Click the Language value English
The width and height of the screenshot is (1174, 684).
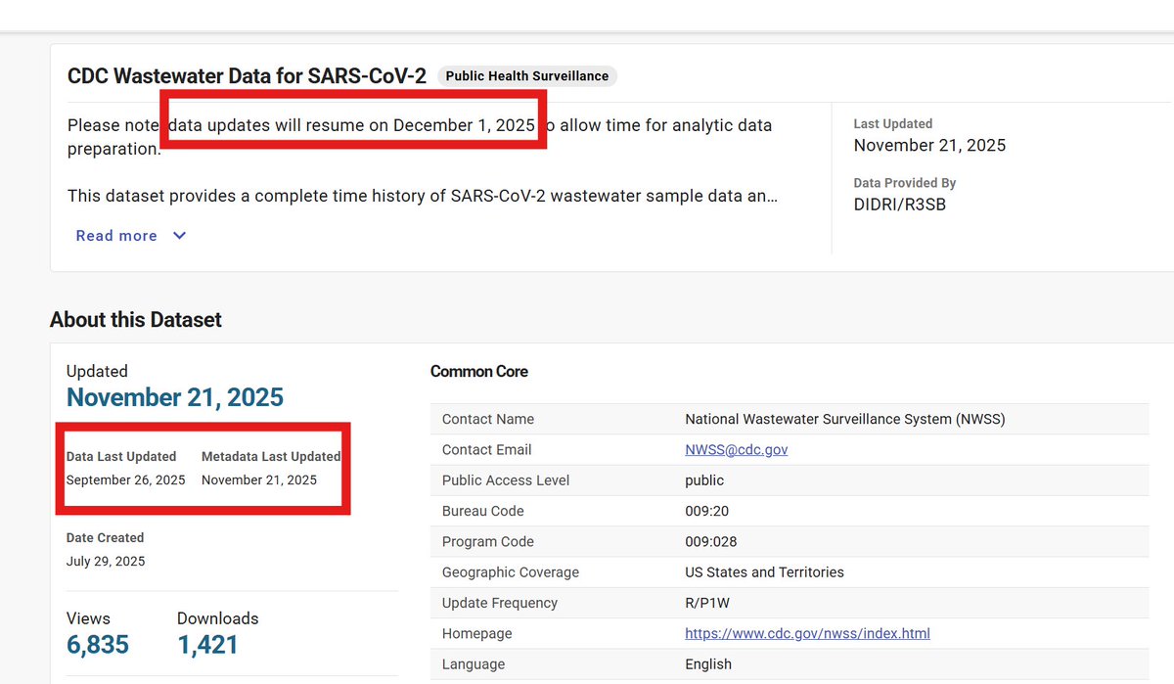click(x=708, y=664)
